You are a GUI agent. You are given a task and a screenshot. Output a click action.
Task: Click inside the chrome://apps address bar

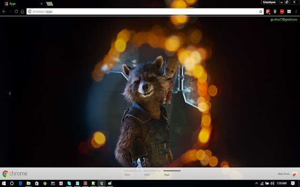(145, 11)
